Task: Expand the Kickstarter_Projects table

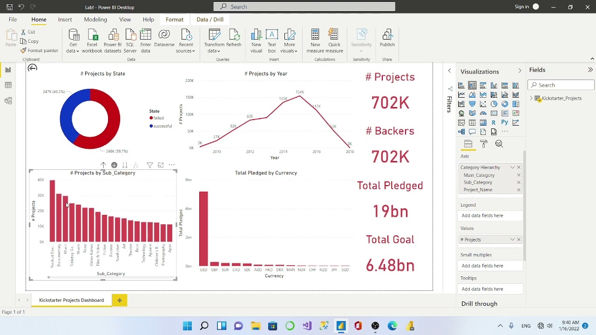Action: [x=531, y=98]
